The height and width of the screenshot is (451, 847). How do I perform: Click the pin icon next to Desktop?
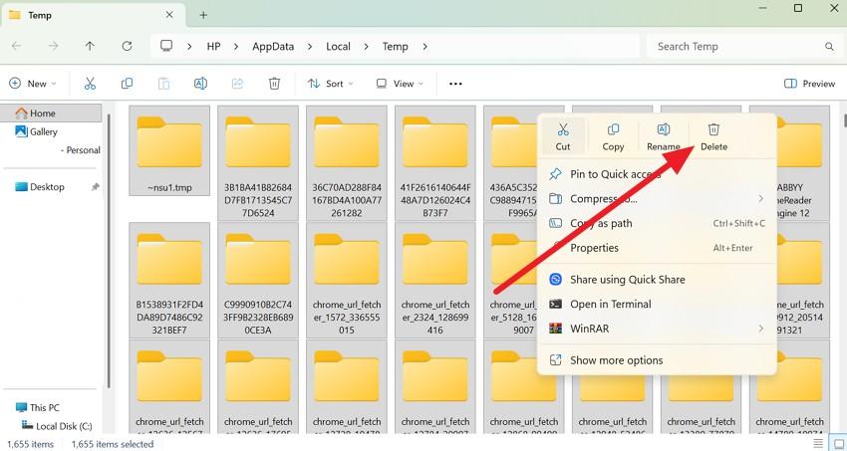[95, 187]
